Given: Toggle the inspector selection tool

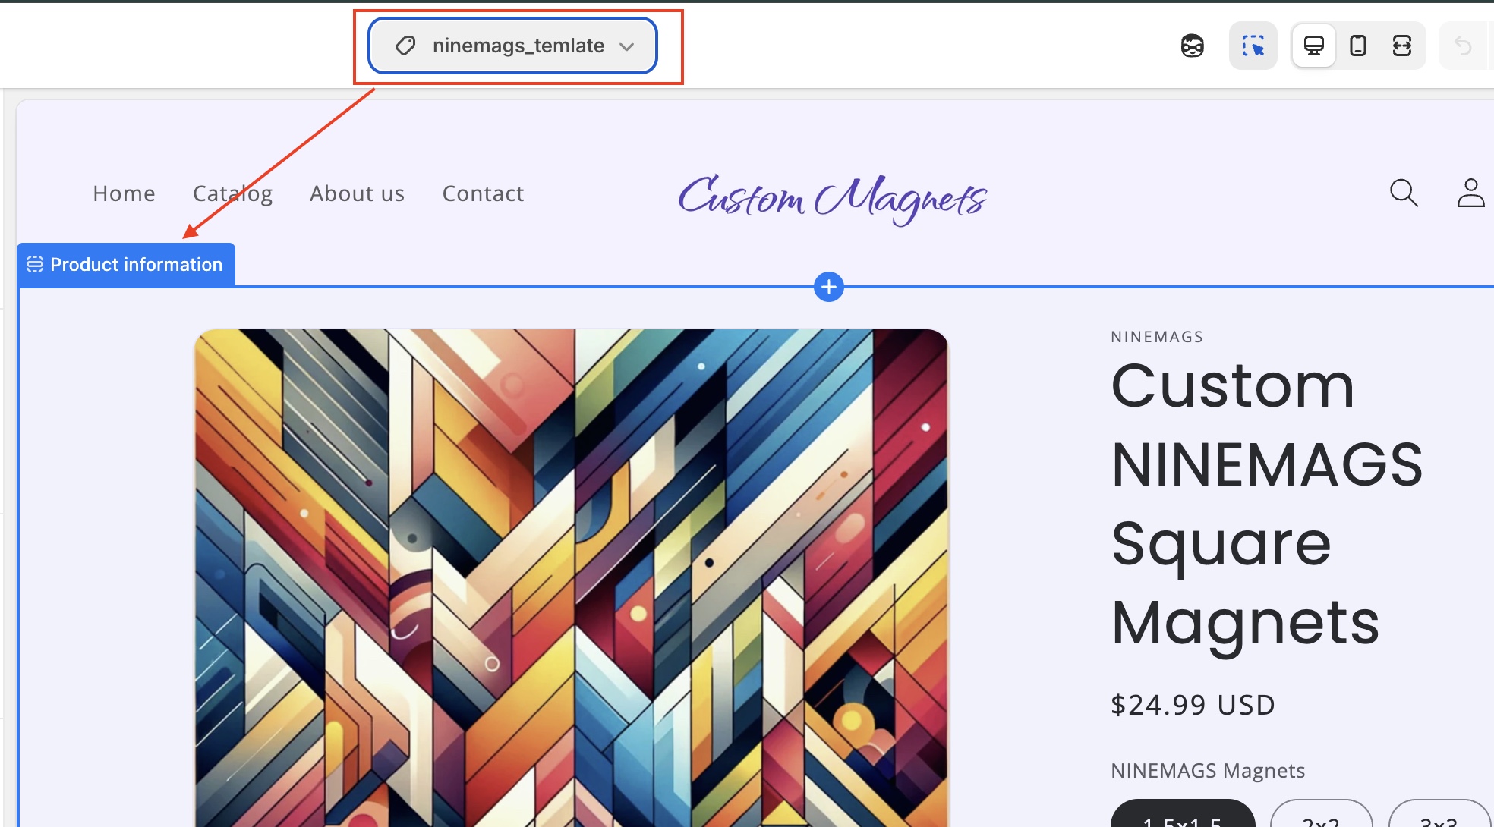Looking at the screenshot, I should [1253, 46].
